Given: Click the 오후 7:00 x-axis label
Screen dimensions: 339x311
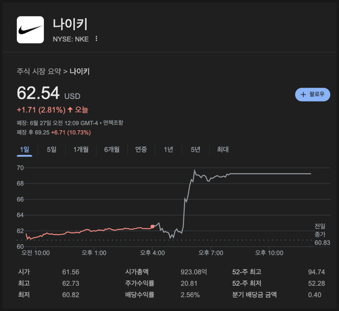Looking at the screenshot, I should point(211,253).
